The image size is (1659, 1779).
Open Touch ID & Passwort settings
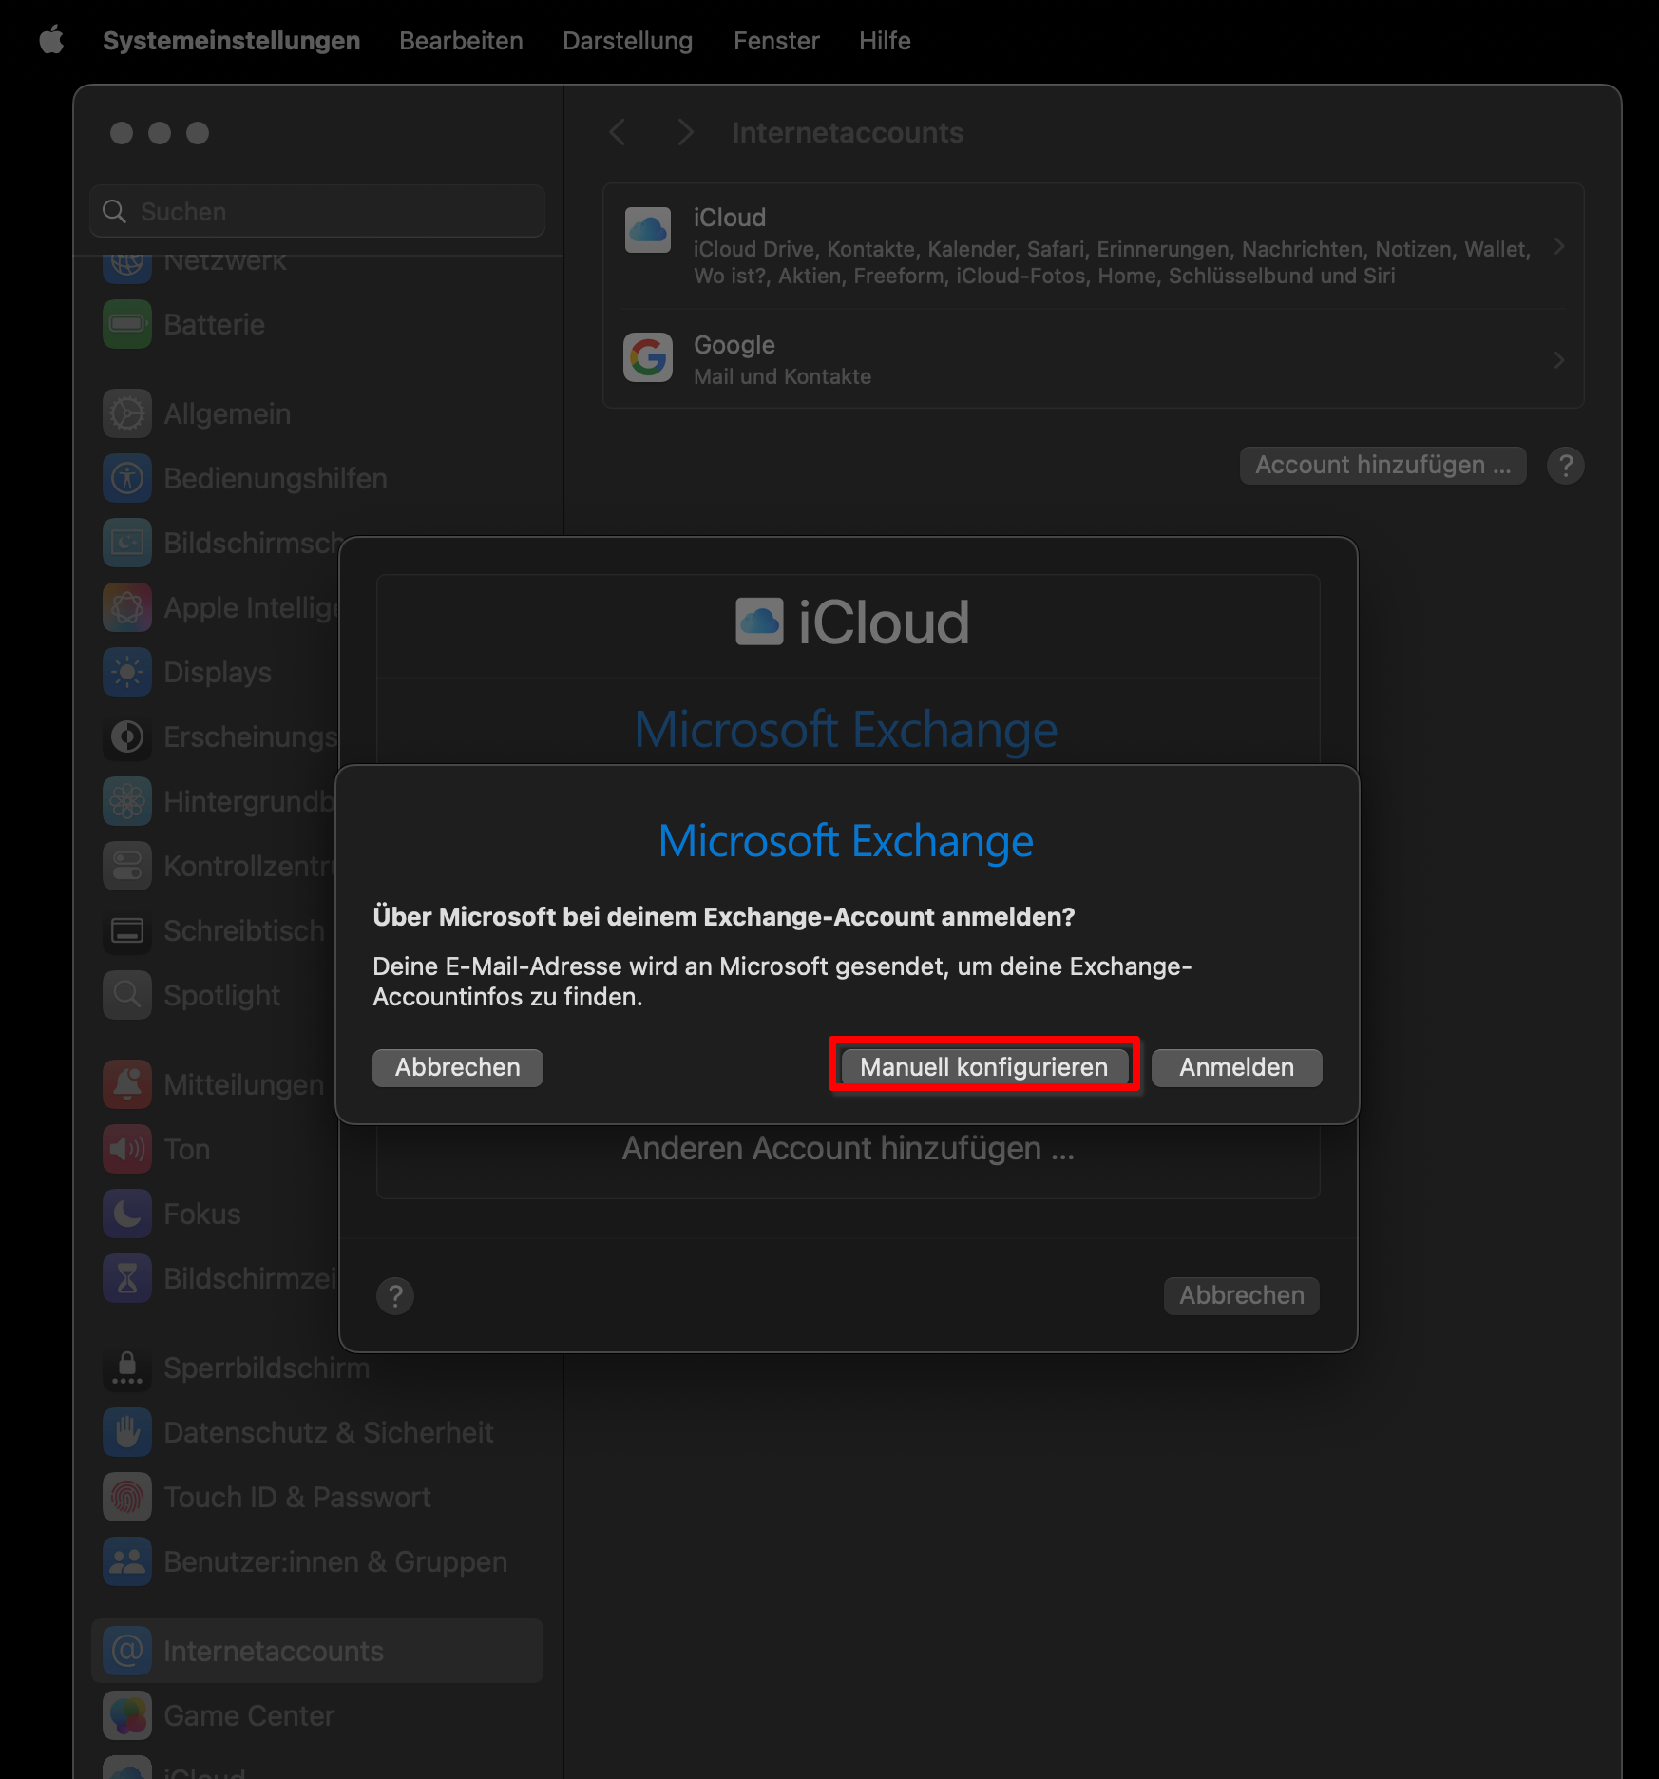coord(317,1497)
